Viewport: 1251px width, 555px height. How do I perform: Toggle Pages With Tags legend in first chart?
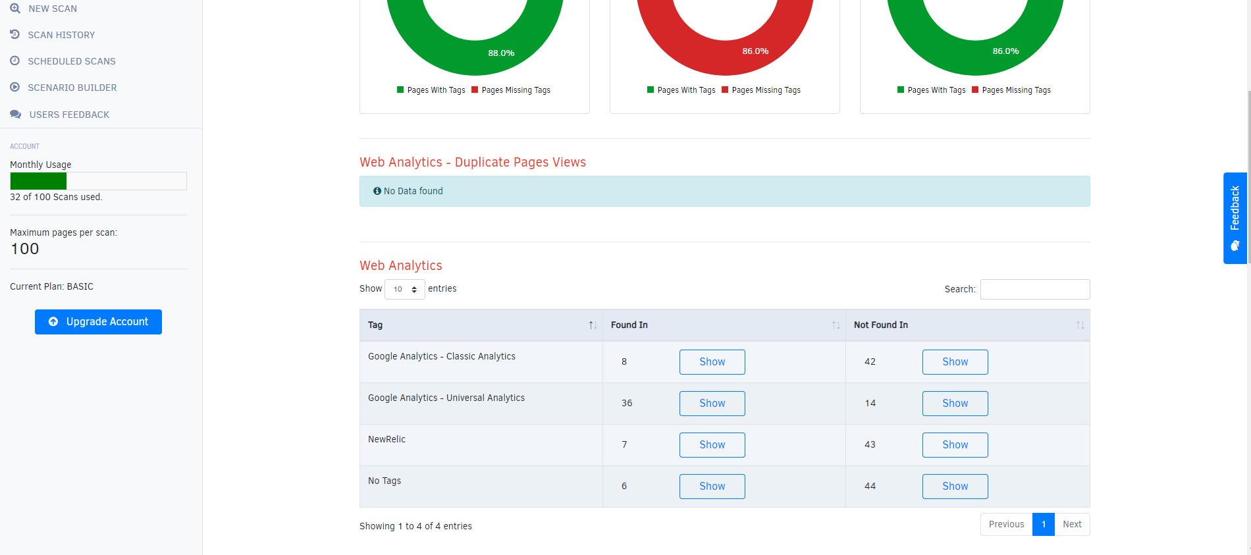point(431,90)
